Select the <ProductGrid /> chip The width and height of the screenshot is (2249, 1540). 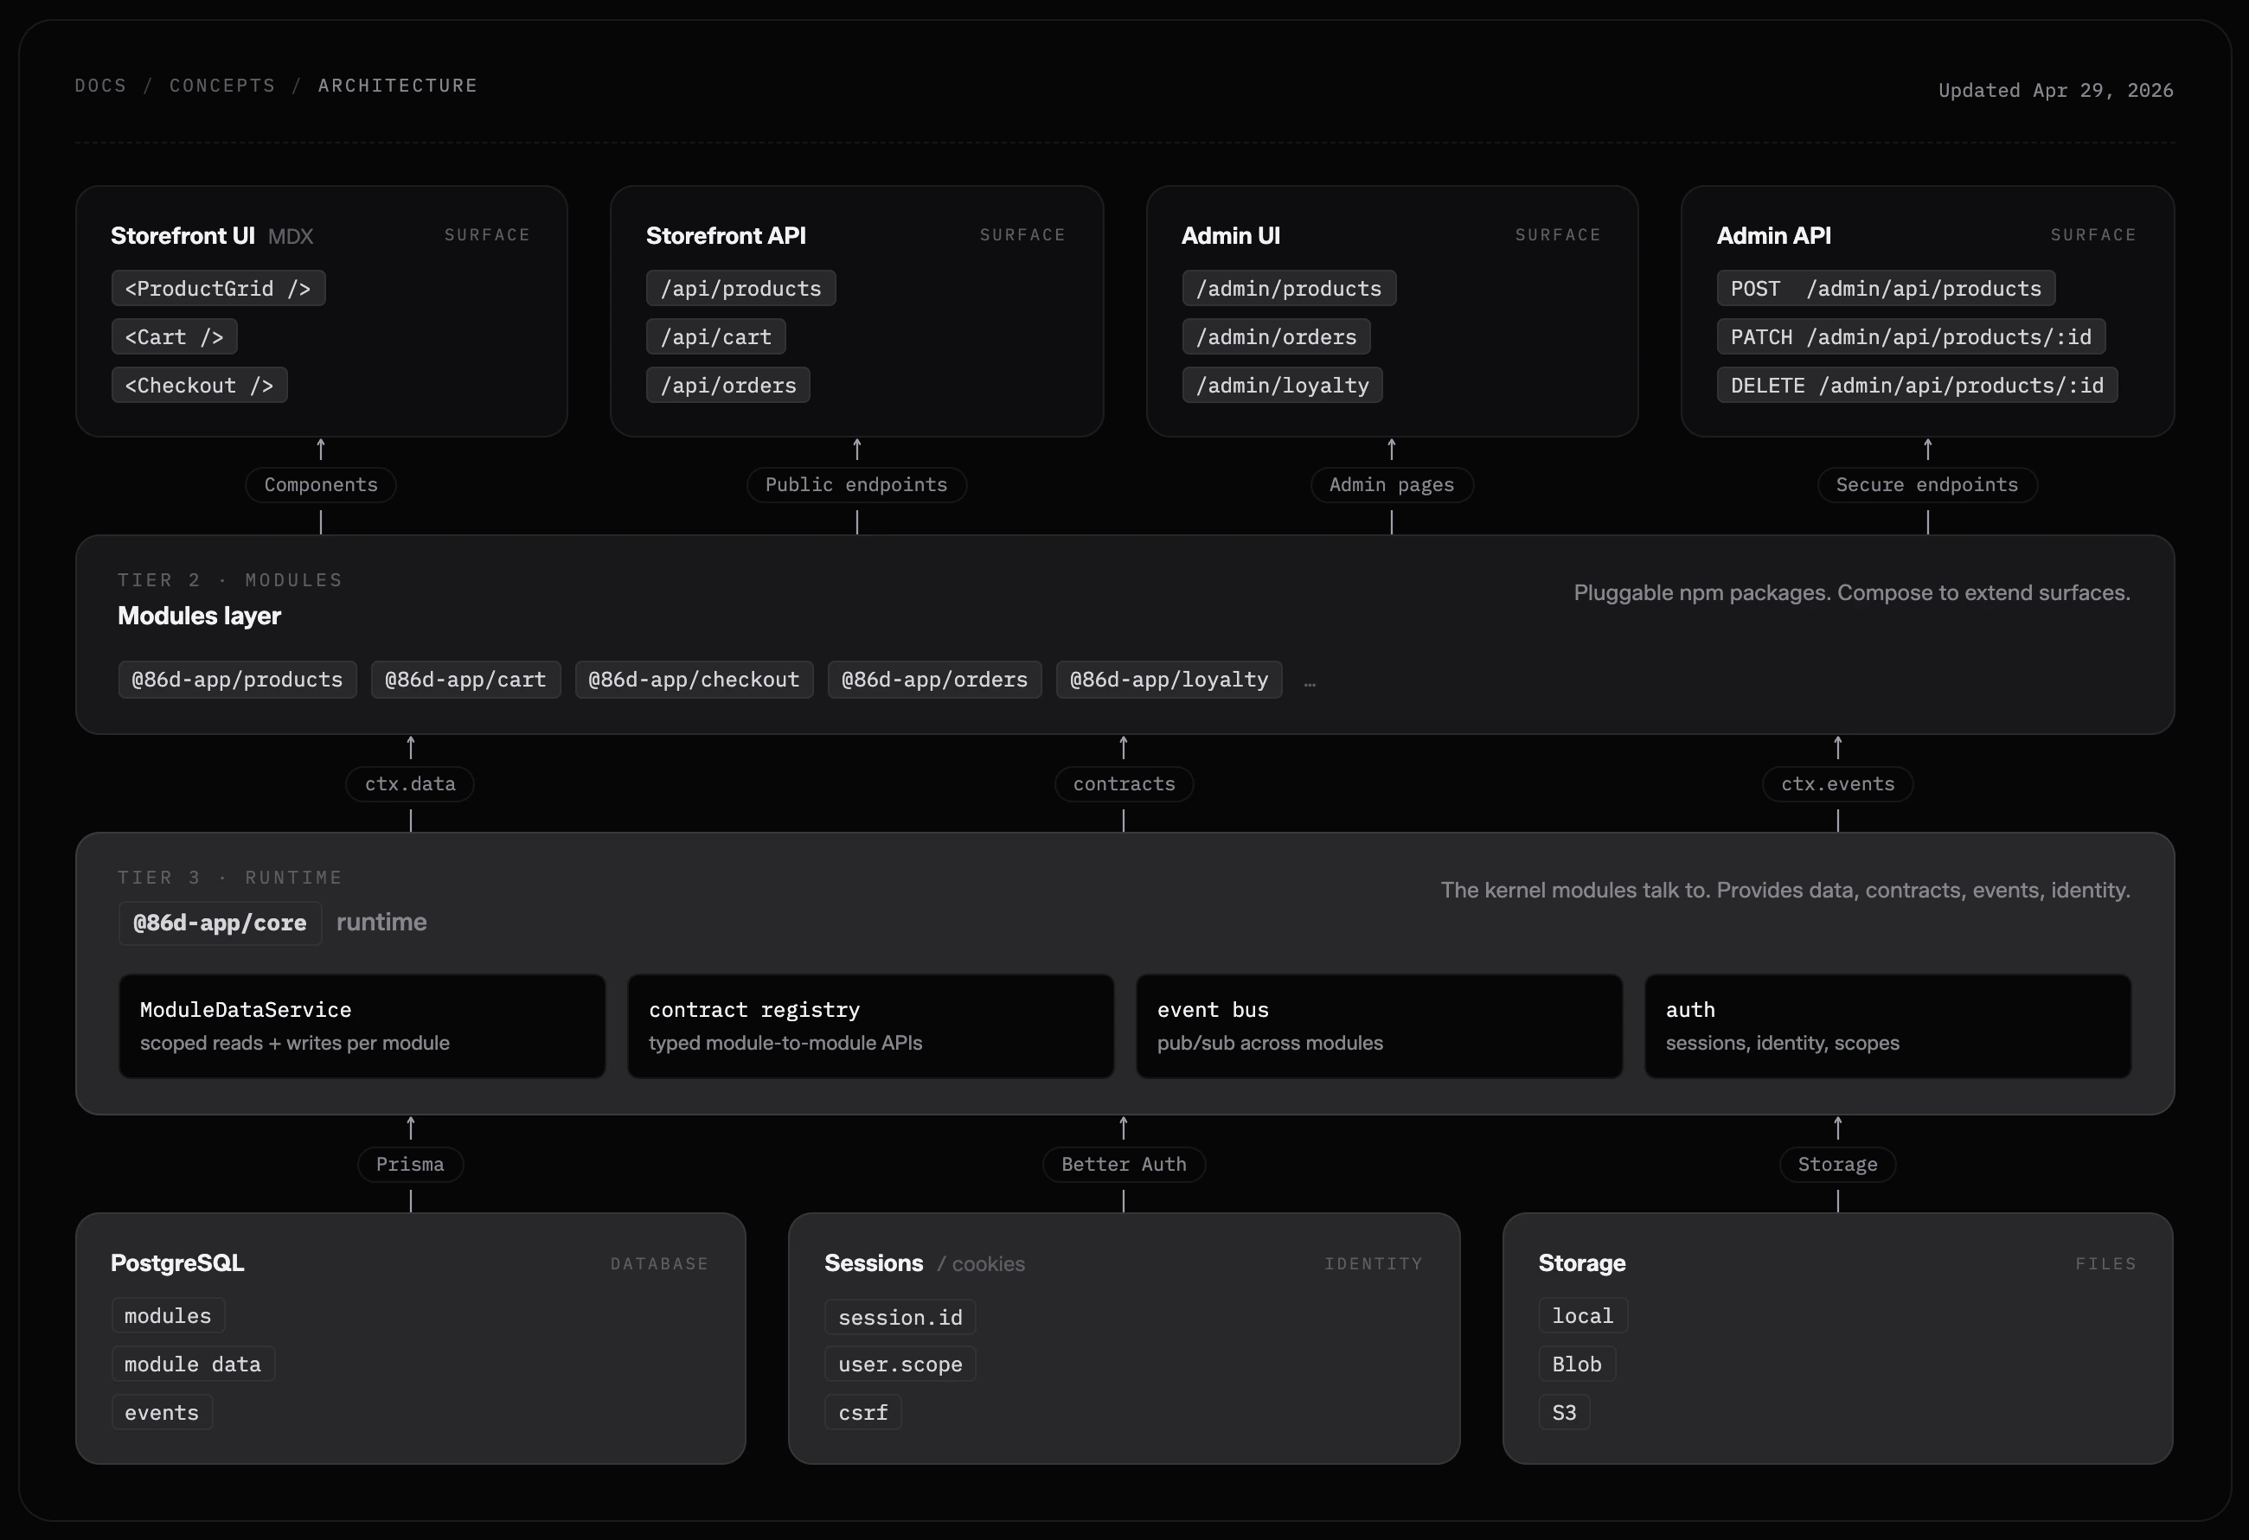click(x=218, y=288)
